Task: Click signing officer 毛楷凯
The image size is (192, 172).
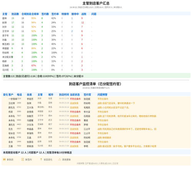Action: click(x=87, y=107)
